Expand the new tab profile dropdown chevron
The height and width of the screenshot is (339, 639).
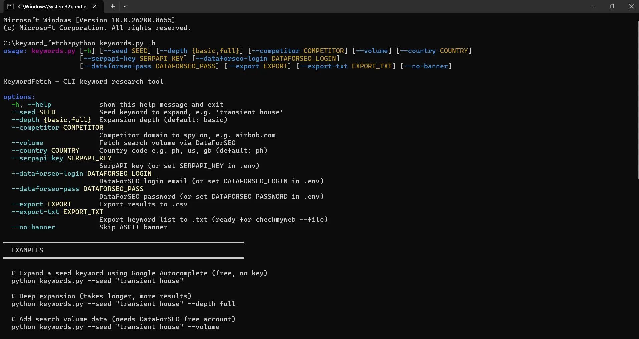125,6
